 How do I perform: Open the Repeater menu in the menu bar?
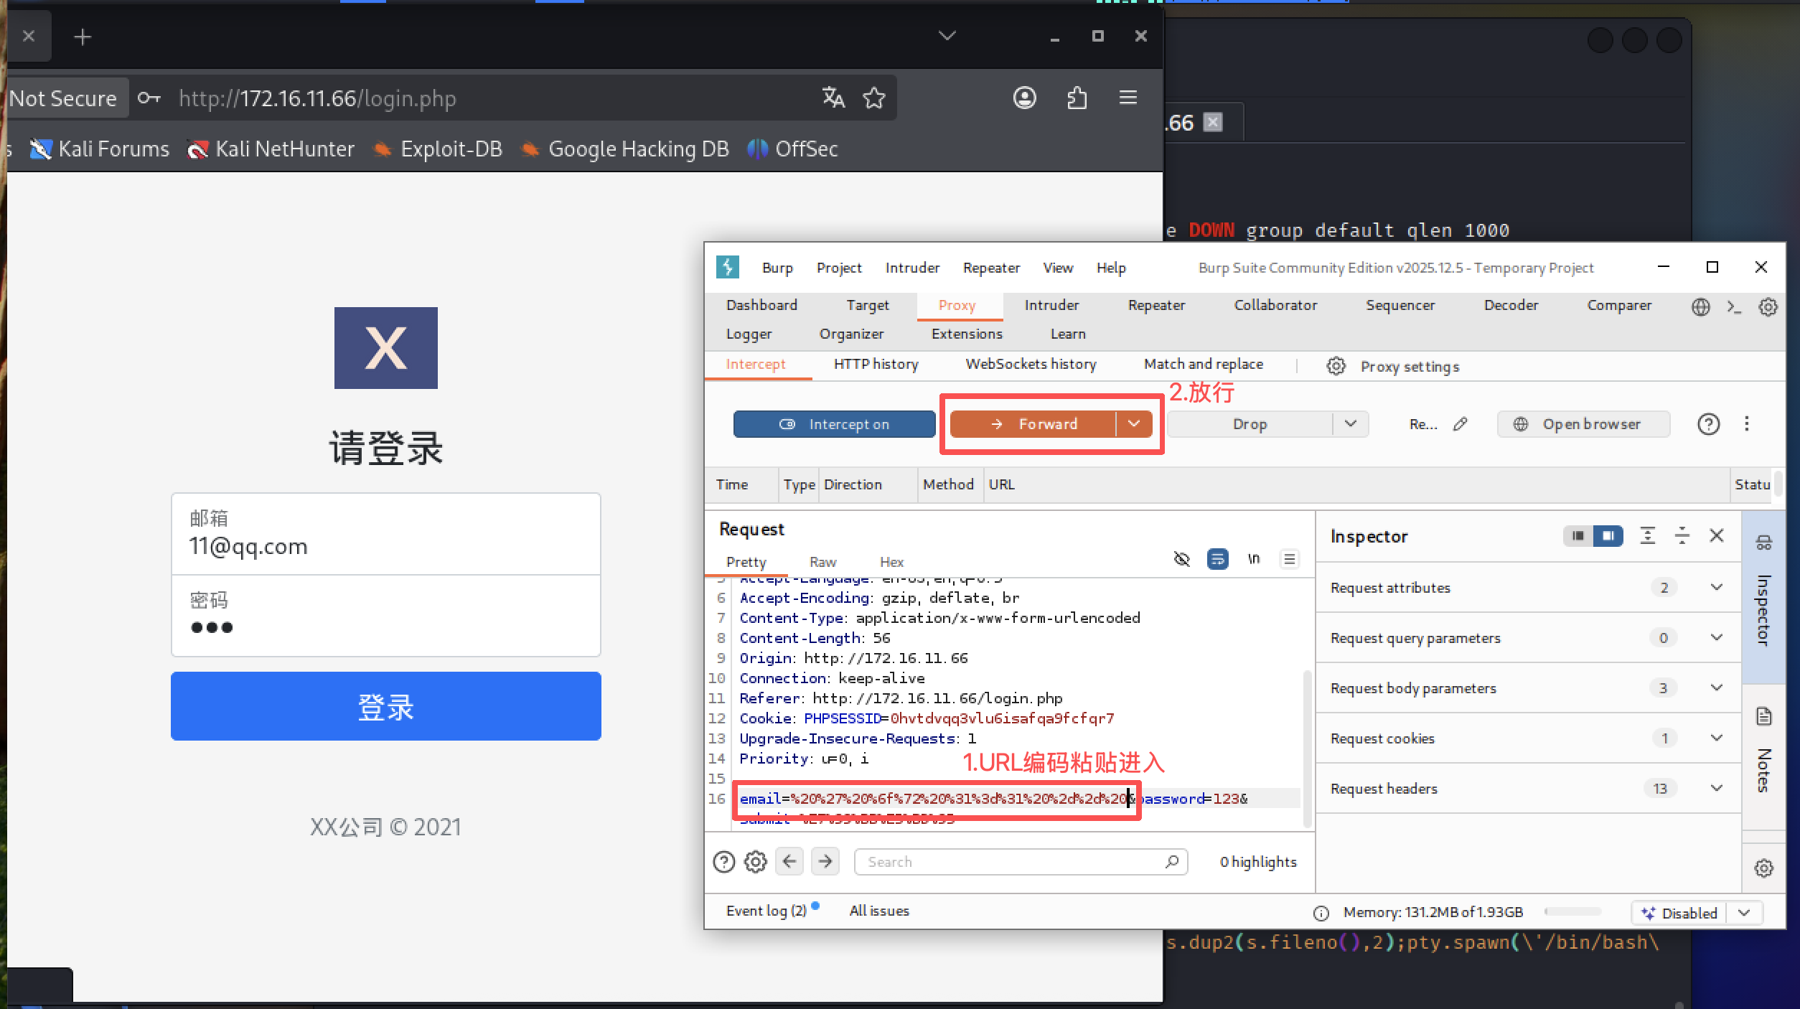point(990,268)
